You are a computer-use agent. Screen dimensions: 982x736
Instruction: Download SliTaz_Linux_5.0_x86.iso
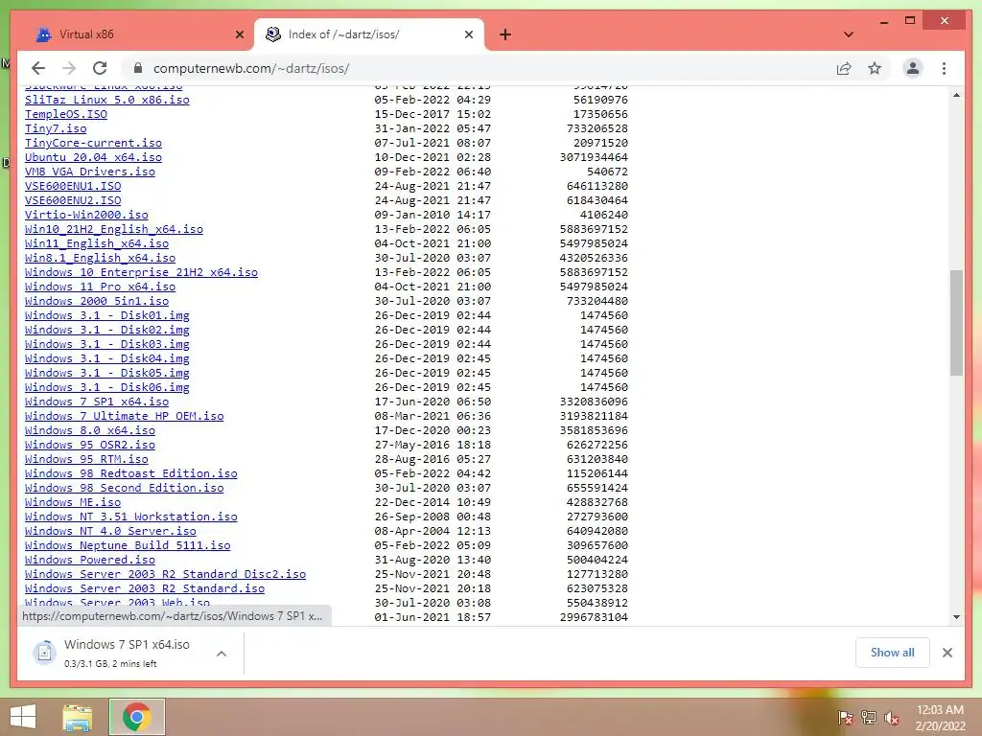107,100
